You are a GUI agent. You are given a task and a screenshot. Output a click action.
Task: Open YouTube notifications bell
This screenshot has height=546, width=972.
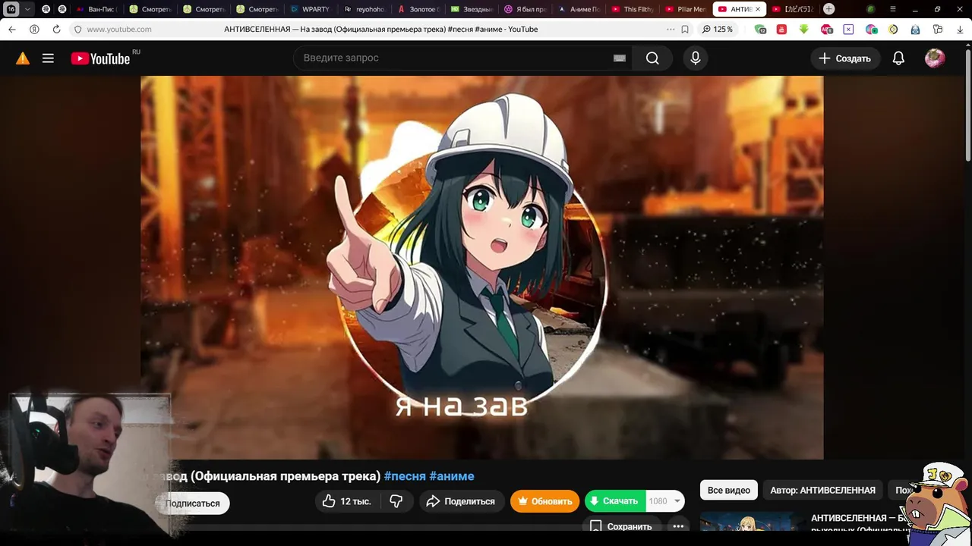pos(898,58)
